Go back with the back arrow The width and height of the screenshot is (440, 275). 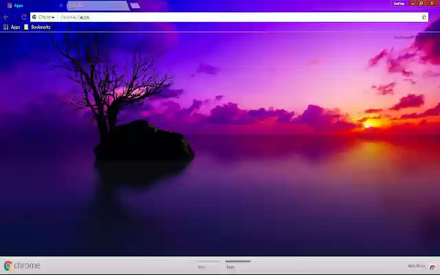[6, 17]
